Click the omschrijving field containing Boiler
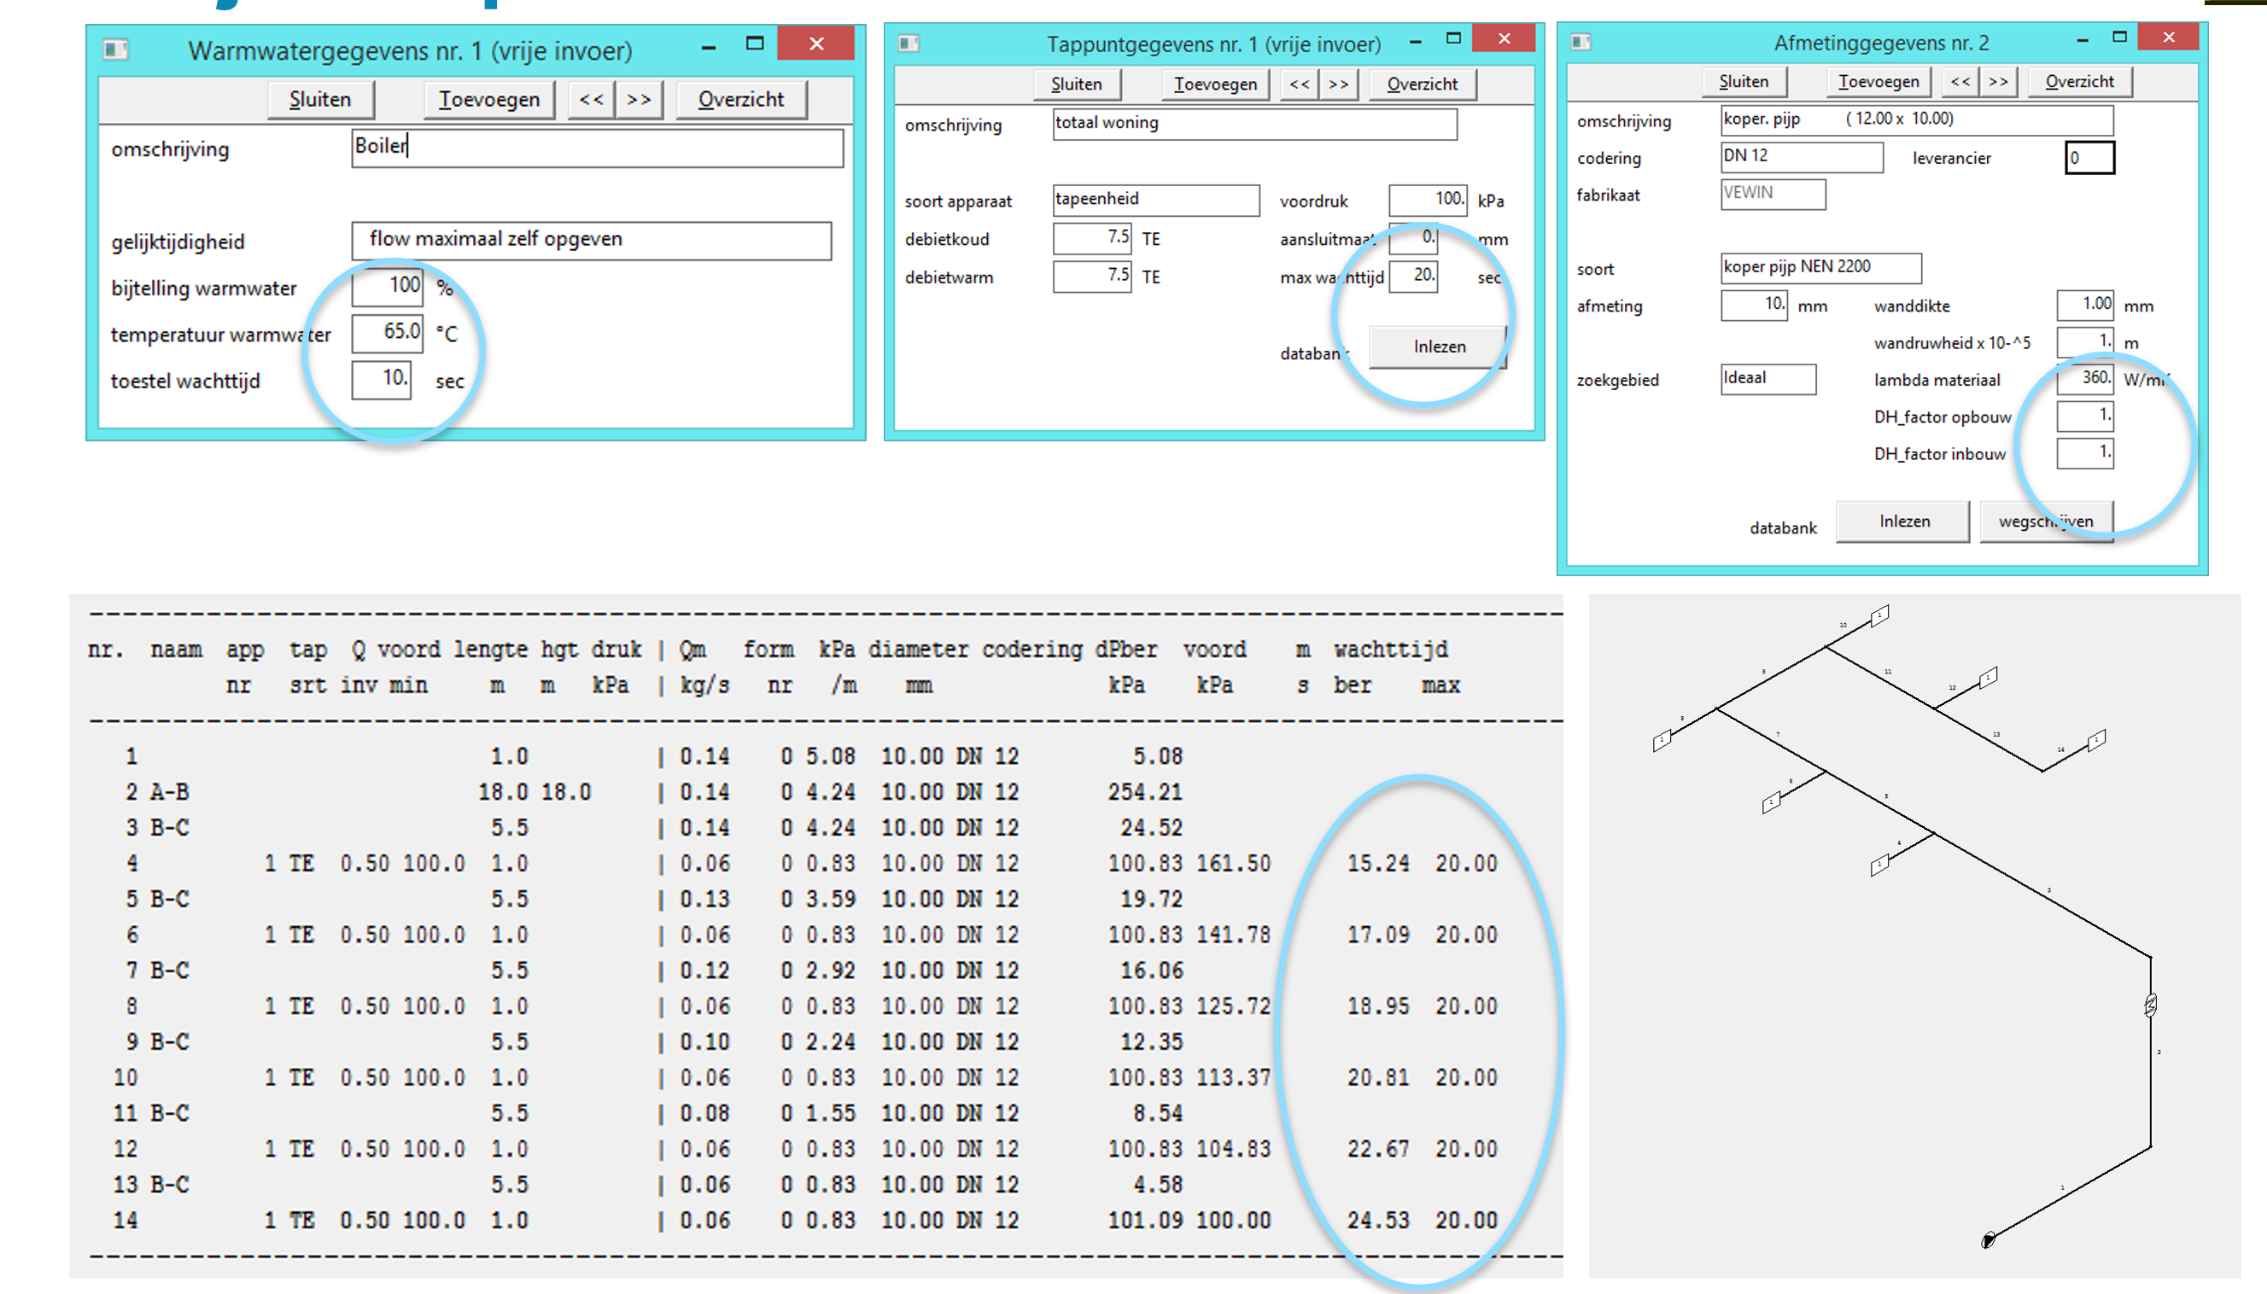This screenshot has height=1294, width=2267. (596, 148)
